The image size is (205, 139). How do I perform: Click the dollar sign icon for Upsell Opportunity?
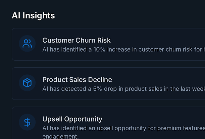click(27, 122)
